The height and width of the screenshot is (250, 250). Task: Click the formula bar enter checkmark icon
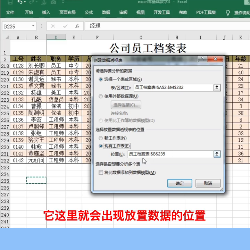[65, 26]
